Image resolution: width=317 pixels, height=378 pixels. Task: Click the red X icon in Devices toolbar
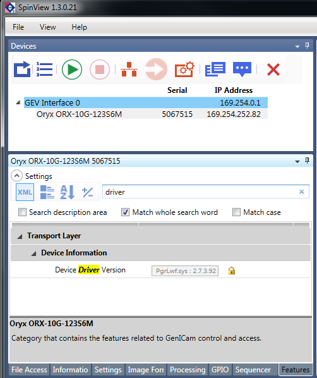tap(273, 70)
